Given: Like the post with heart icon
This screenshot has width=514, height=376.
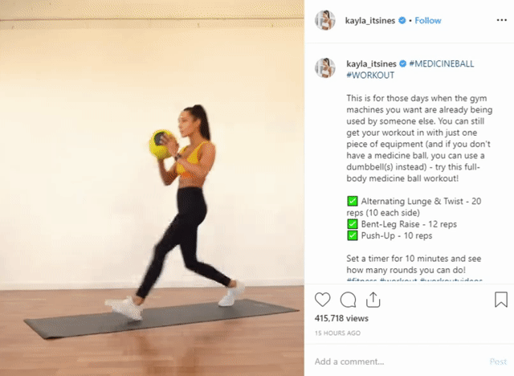Looking at the screenshot, I should [322, 300].
